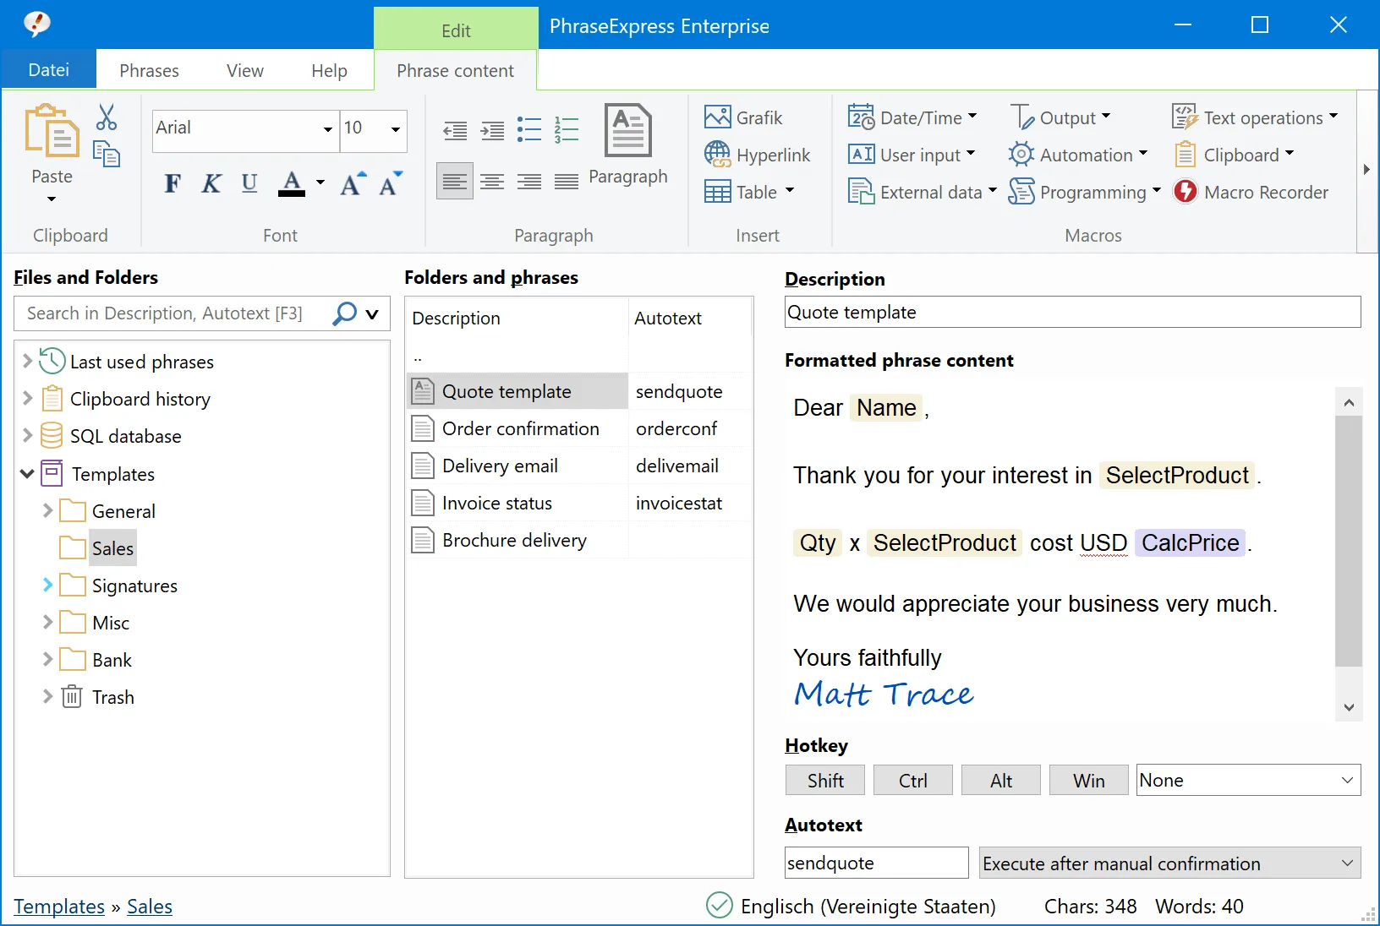Toggle underline formatting

(249, 183)
